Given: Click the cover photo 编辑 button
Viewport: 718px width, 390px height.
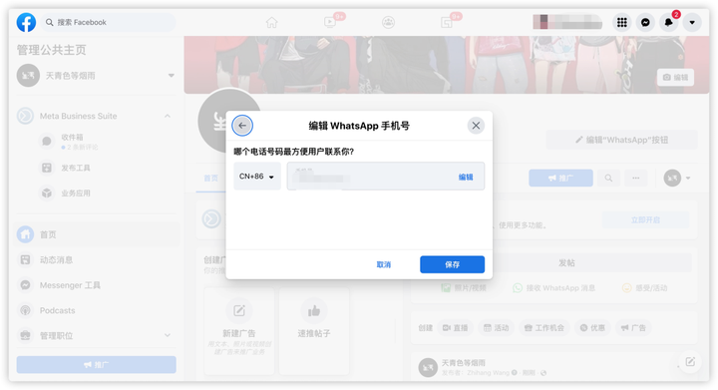Looking at the screenshot, I should (x=676, y=78).
